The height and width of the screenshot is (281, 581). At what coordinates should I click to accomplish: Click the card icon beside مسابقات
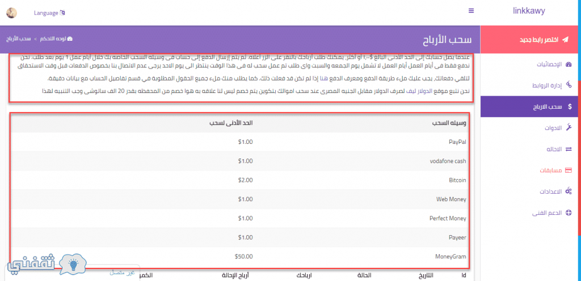click(569, 171)
